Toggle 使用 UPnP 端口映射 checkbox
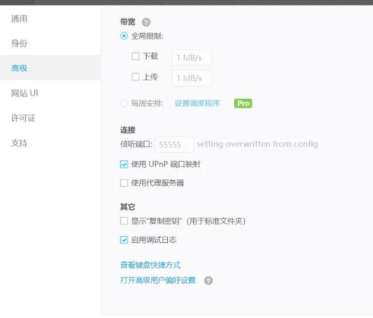 [x=124, y=165]
